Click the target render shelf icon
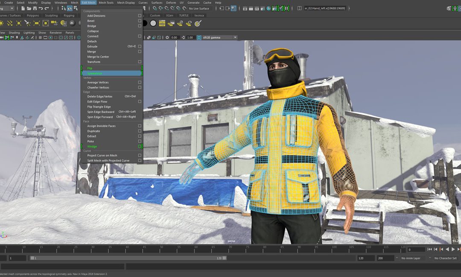This screenshot has height=277, width=461. tap(198, 23)
